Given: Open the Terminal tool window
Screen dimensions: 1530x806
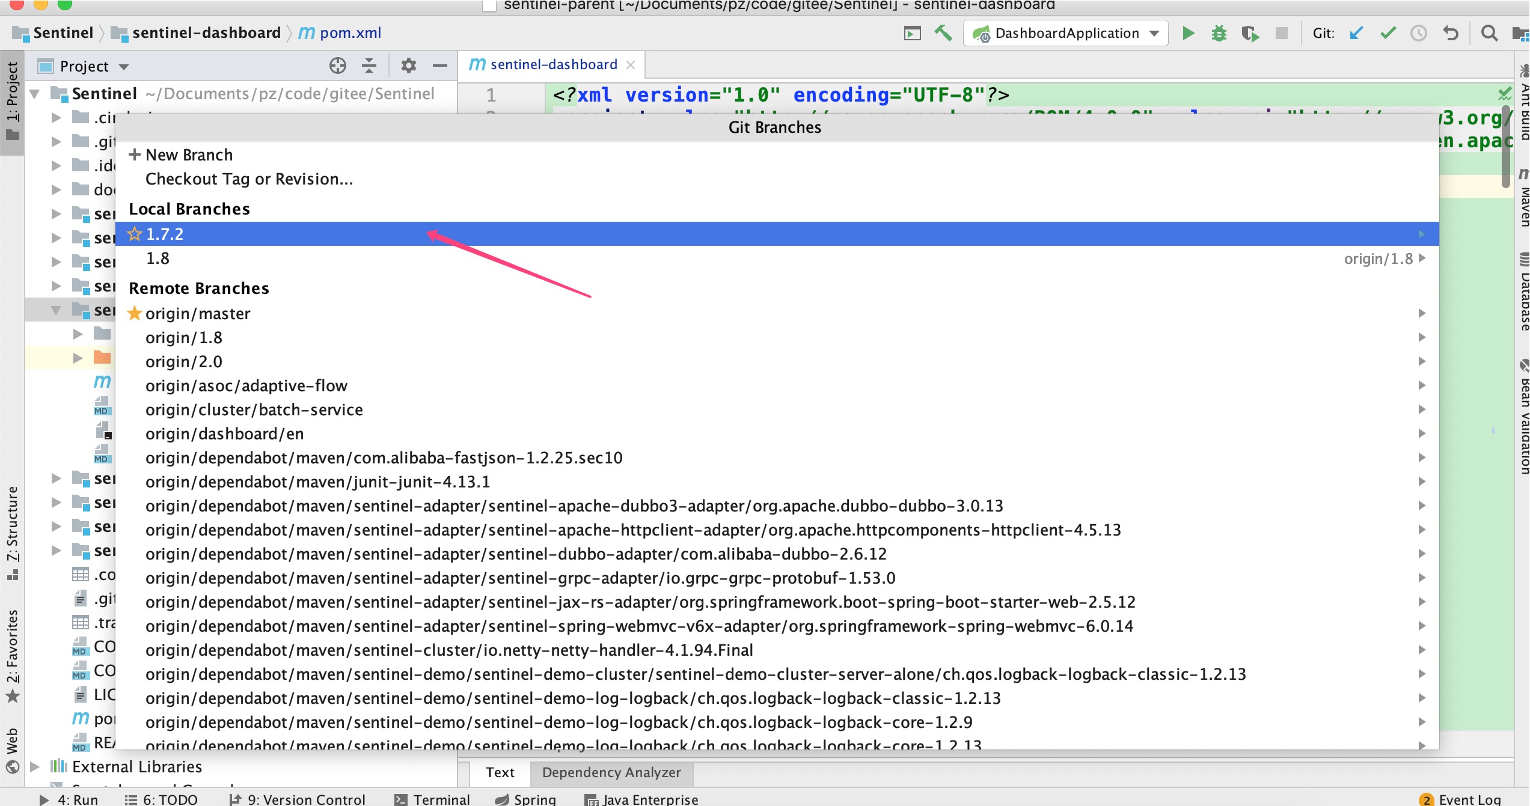Looking at the screenshot, I should pyautogui.click(x=432, y=799).
